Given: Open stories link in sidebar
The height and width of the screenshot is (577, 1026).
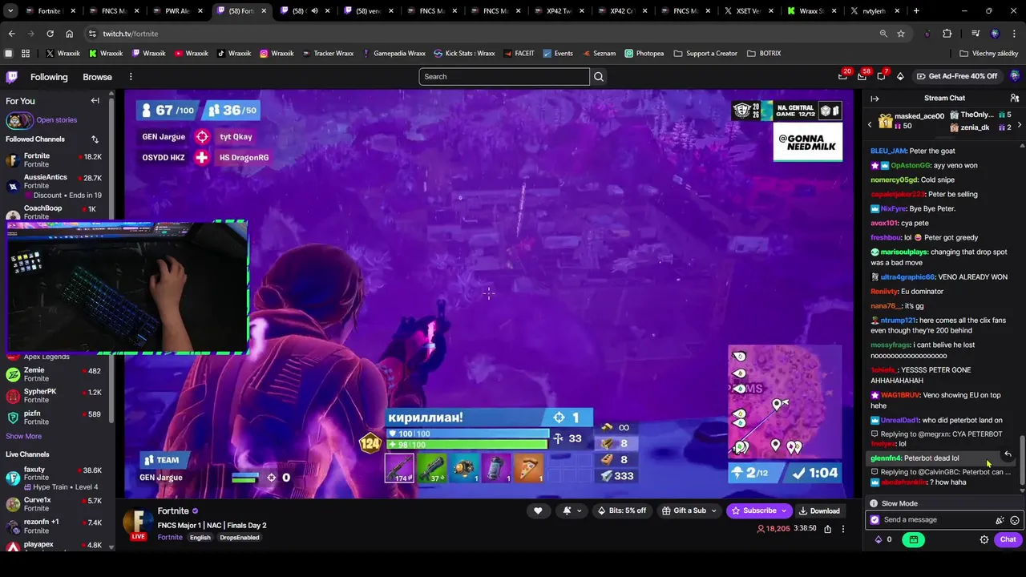Looking at the screenshot, I should (56, 120).
